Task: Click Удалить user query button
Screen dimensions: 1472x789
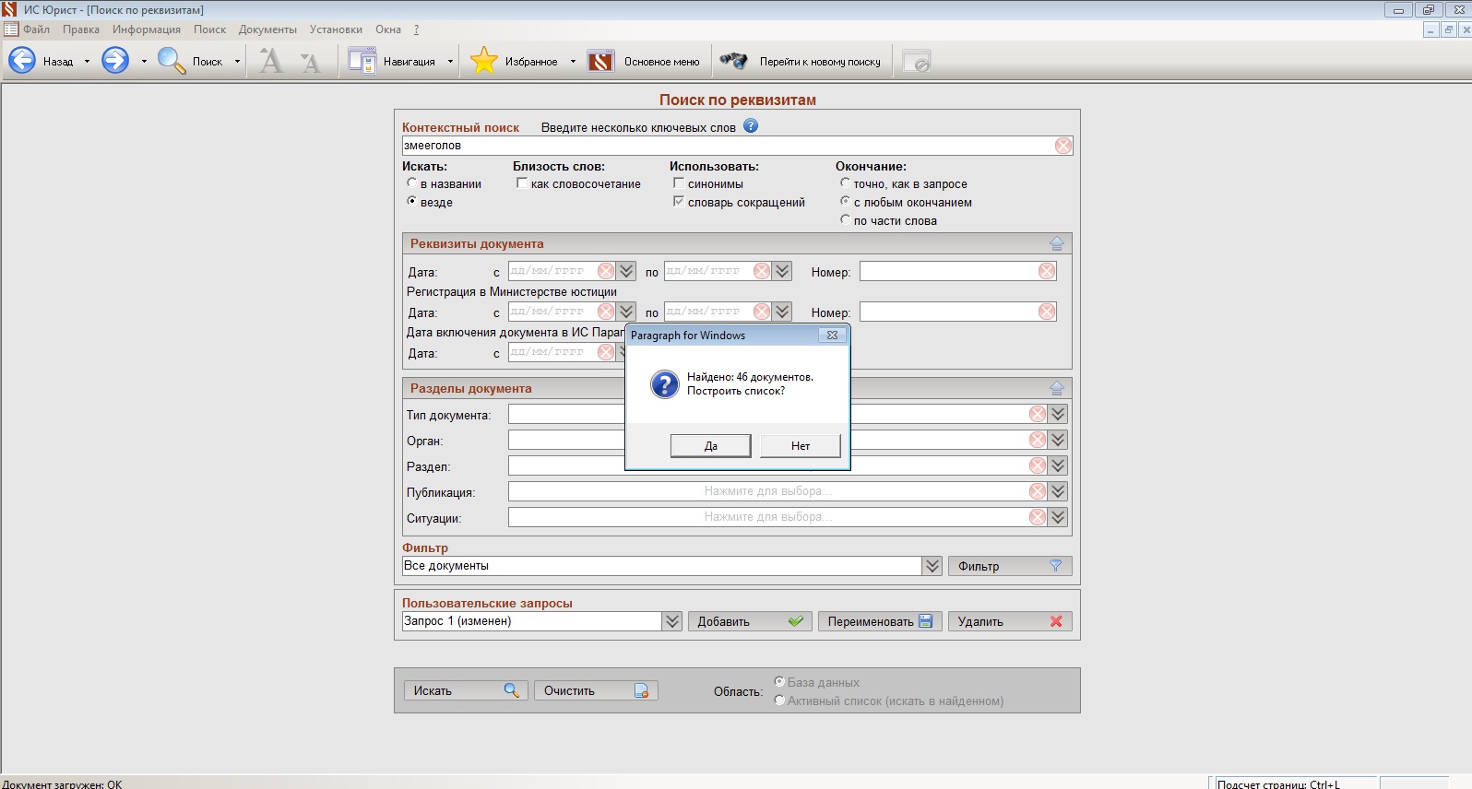Action: tap(1010, 621)
